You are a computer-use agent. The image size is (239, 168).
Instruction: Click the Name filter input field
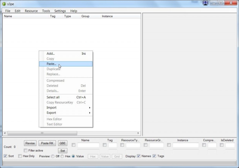pyautogui.click(x=88, y=145)
